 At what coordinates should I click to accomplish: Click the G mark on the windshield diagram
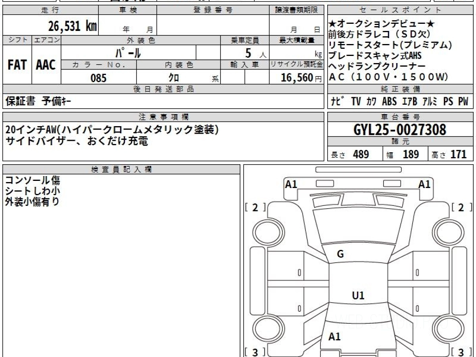tap(340, 255)
